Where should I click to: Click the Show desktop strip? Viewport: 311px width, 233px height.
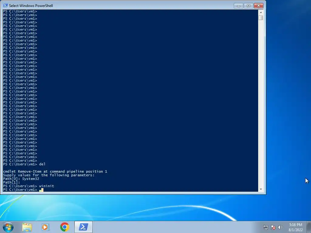tap(309, 227)
